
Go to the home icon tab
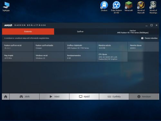tap(6, 96)
